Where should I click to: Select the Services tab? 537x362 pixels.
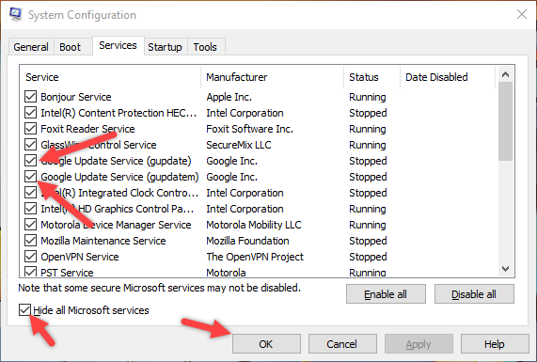[118, 45]
